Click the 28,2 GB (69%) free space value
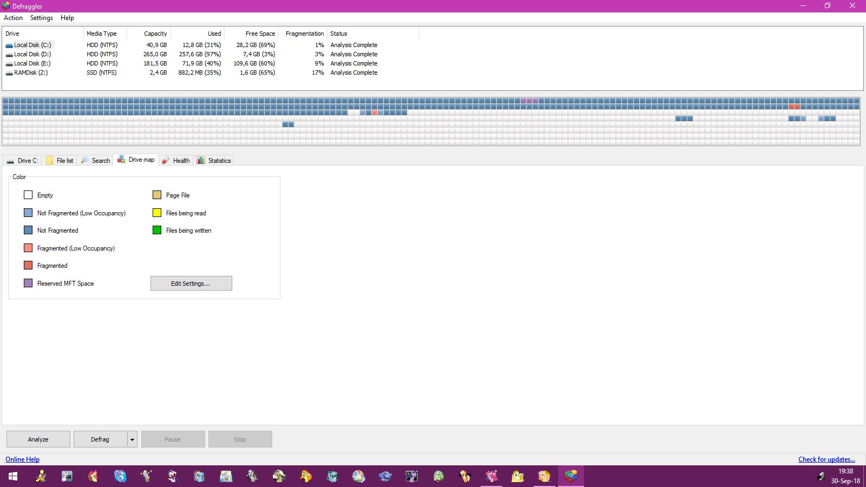This screenshot has width=866, height=487. tap(256, 45)
